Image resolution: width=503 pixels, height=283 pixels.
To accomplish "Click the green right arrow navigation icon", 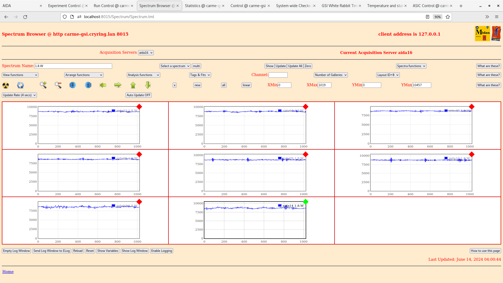I will click(x=117, y=85).
